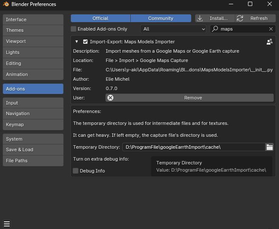279x229 pixels.
Task: Click the 'Debug Info' label text
Action: click(x=92, y=171)
